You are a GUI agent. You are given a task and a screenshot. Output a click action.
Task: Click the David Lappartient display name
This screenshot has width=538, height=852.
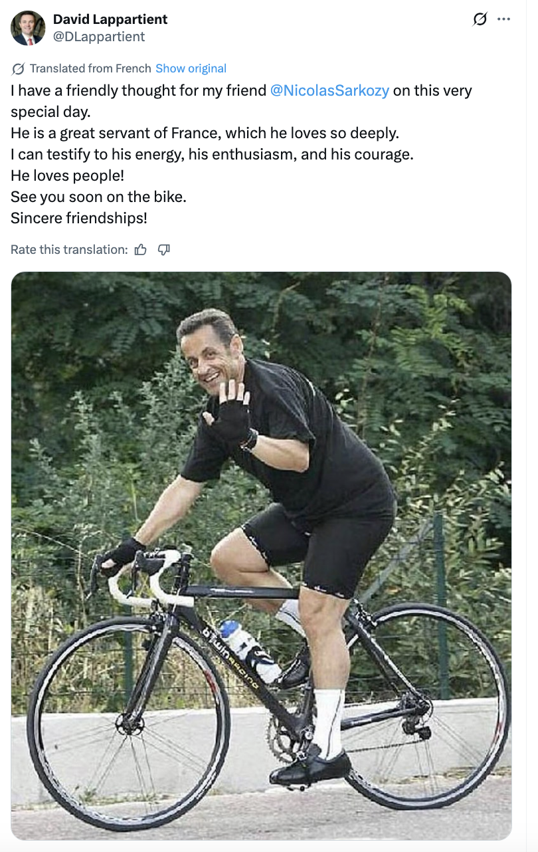(x=110, y=19)
